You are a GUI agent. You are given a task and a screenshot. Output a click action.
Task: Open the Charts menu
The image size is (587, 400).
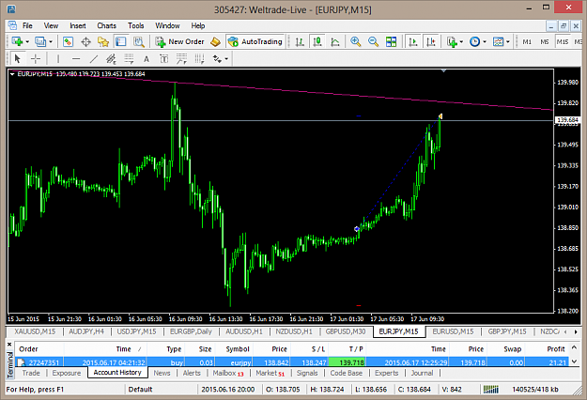click(x=107, y=25)
